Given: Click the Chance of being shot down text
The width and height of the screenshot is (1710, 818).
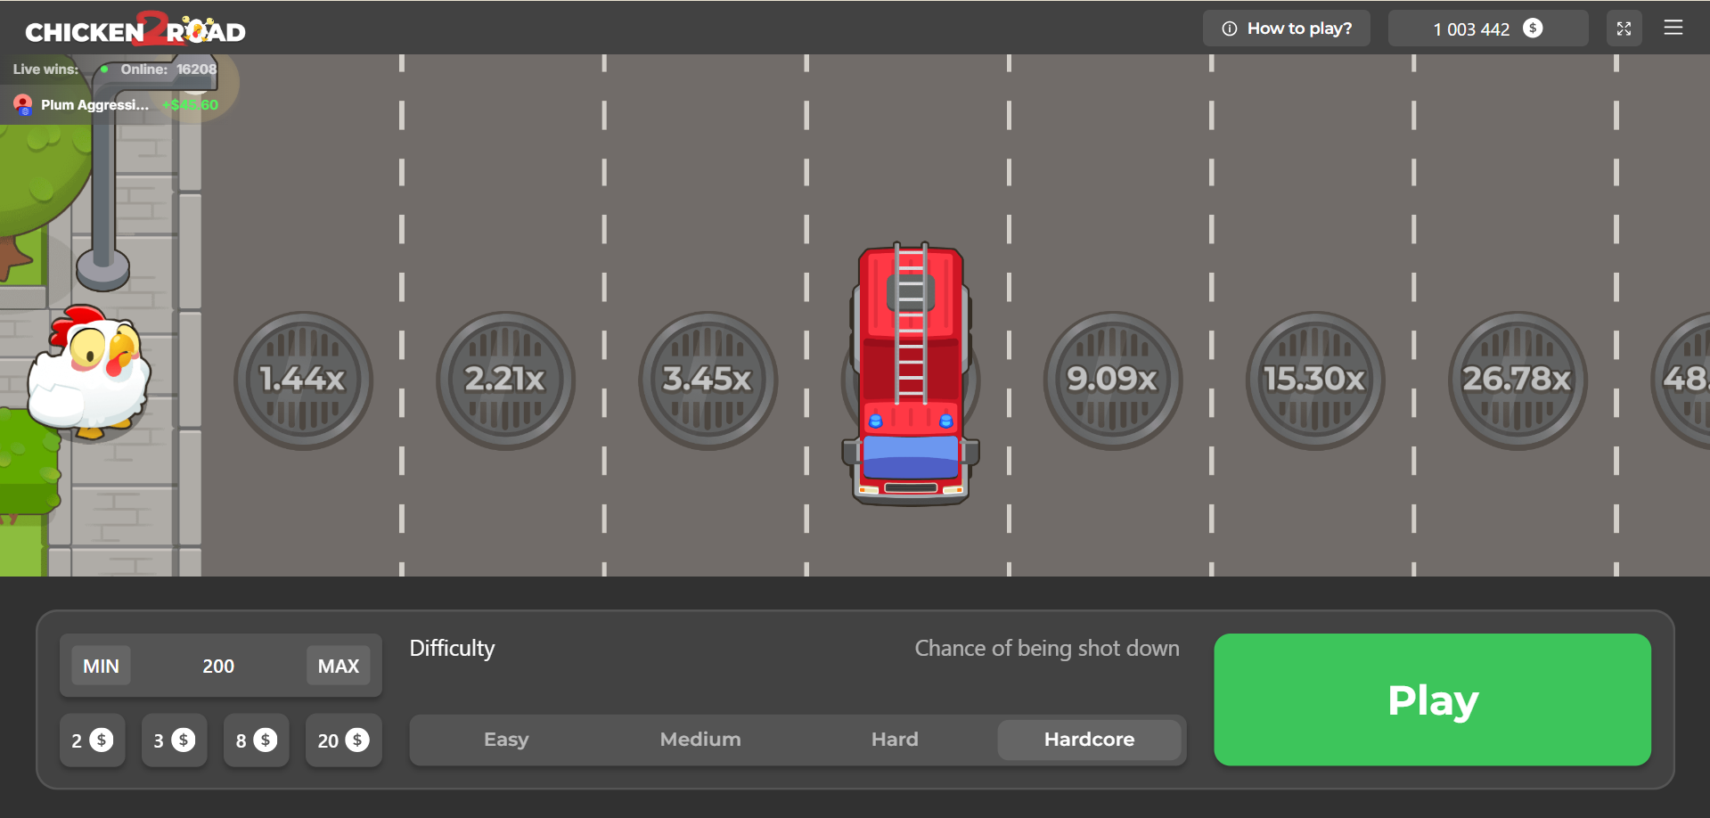Looking at the screenshot, I should click(x=1047, y=649).
